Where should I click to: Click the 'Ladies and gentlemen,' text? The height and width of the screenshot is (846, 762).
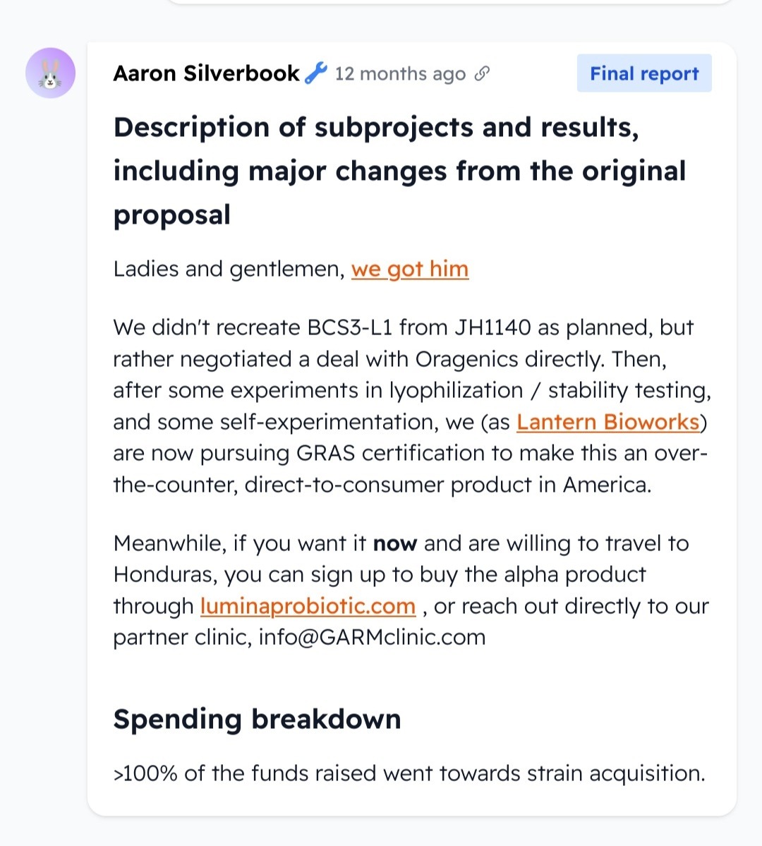click(229, 269)
